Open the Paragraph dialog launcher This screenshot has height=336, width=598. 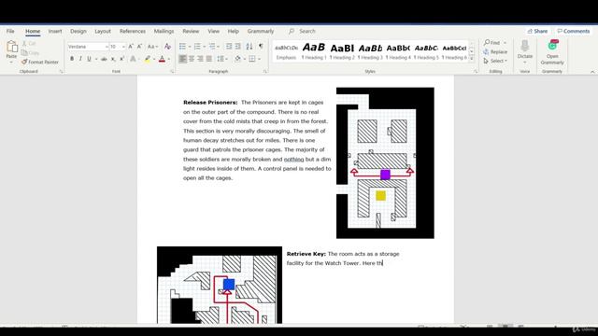click(265, 71)
